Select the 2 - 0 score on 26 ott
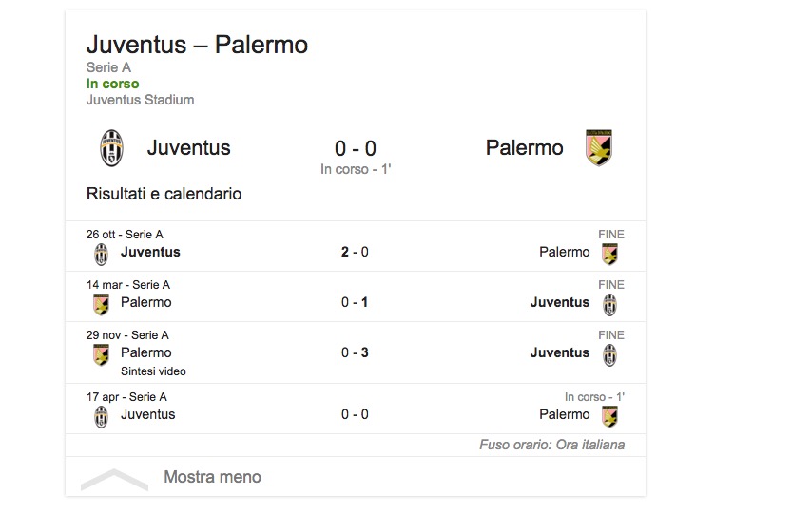792x513 pixels. pos(355,252)
